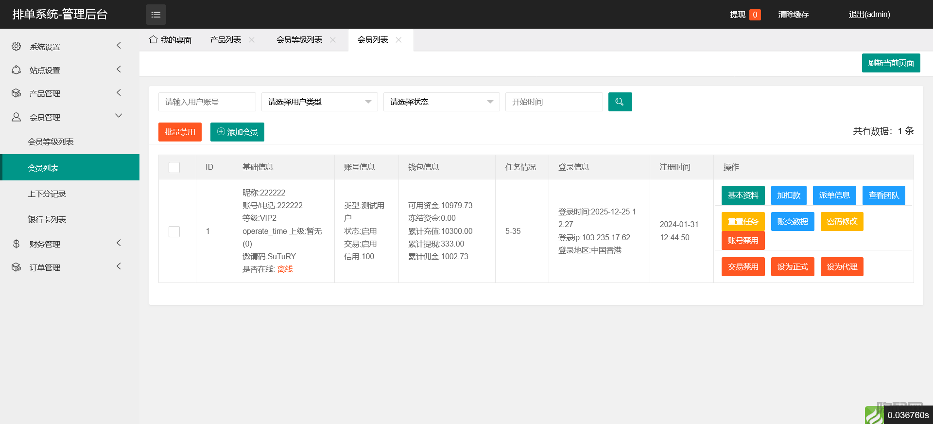Open 上下分记录 in the sidebar
933x424 pixels.
coord(47,194)
